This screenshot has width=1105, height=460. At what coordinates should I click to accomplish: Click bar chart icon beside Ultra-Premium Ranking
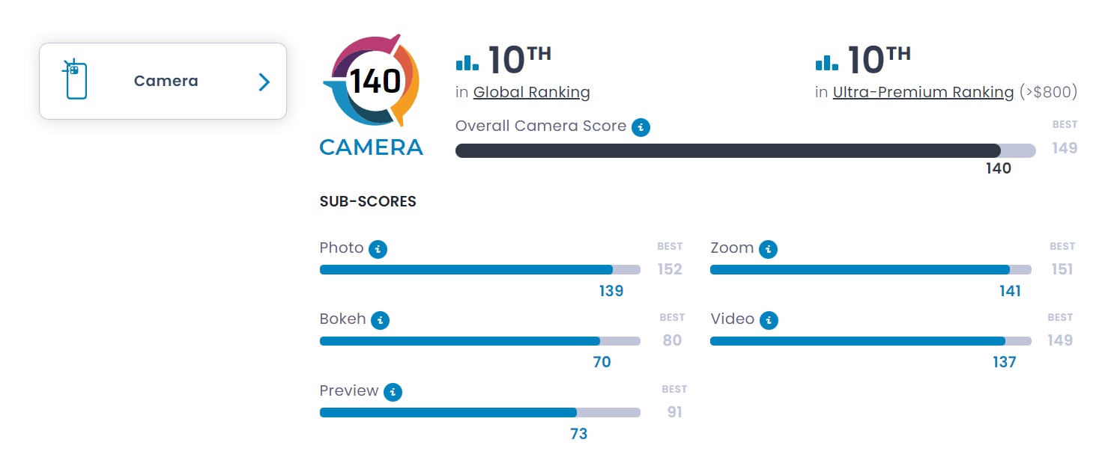[826, 62]
